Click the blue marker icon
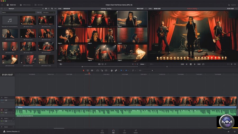Image resolution: width=238 pixels, height=134 pixels. [126, 70]
